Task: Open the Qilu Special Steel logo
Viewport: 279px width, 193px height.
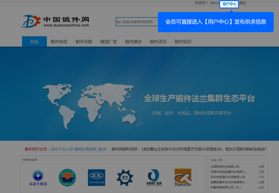Action: point(183,177)
